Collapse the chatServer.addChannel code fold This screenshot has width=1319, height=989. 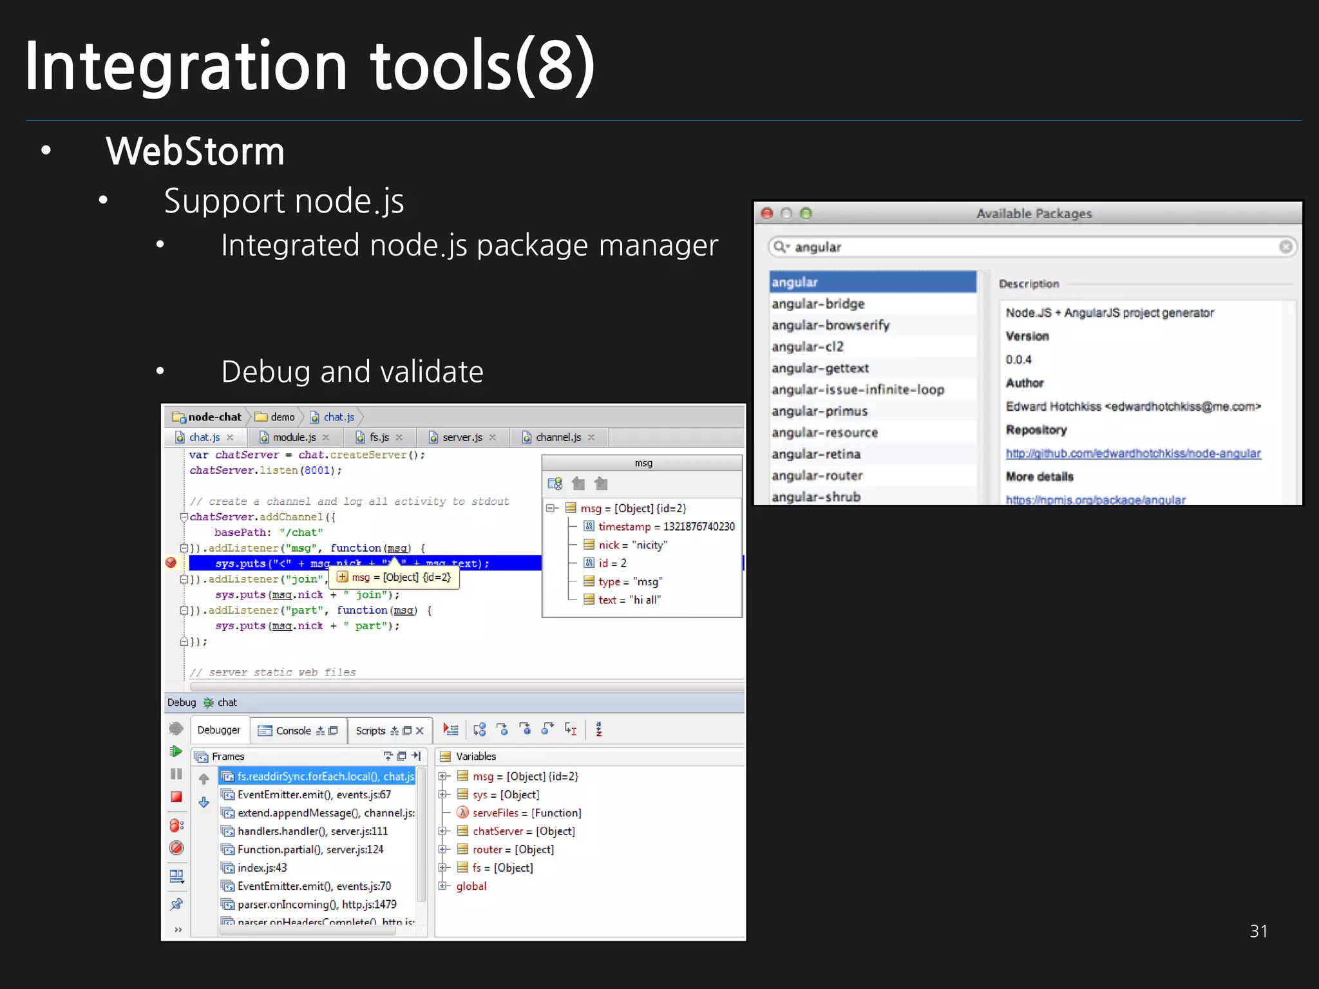click(184, 517)
